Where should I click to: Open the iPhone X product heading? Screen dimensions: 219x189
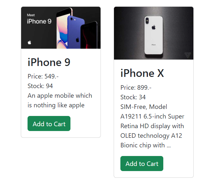142,73
